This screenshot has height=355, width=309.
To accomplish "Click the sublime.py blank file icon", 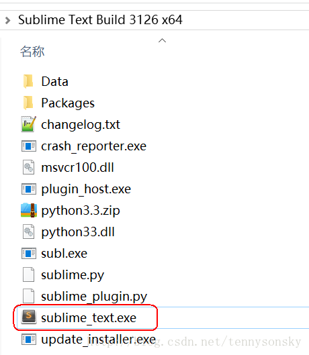I will [x=29, y=274].
